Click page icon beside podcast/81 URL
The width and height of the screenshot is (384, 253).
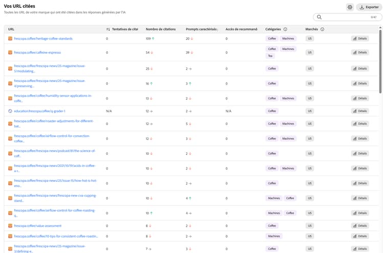[10, 154]
